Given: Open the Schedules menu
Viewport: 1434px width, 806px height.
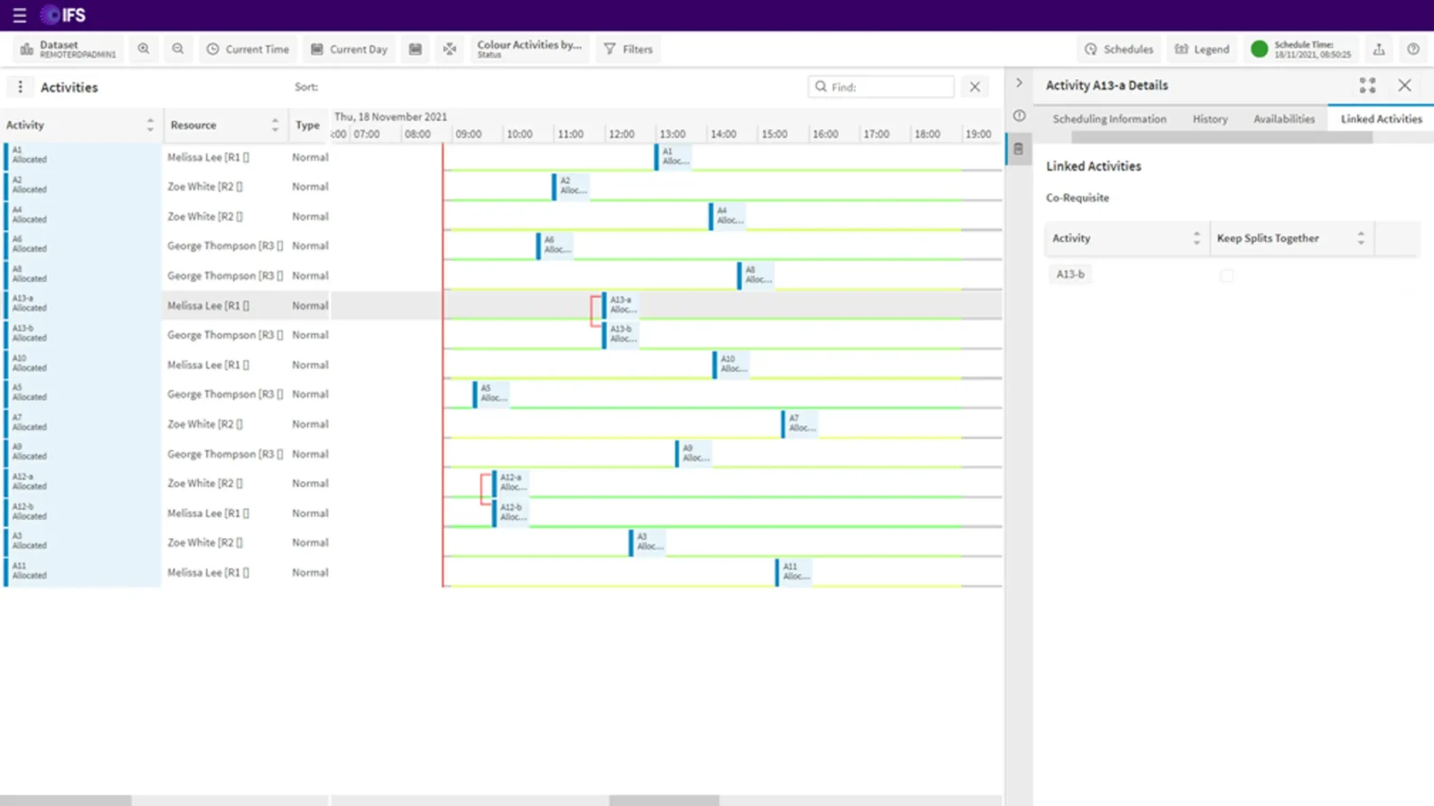Looking at the screenshot, I should pos(1119,49).
